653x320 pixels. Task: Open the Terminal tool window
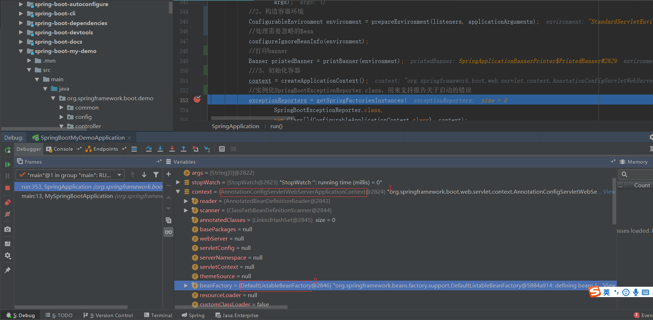point(158,315)
